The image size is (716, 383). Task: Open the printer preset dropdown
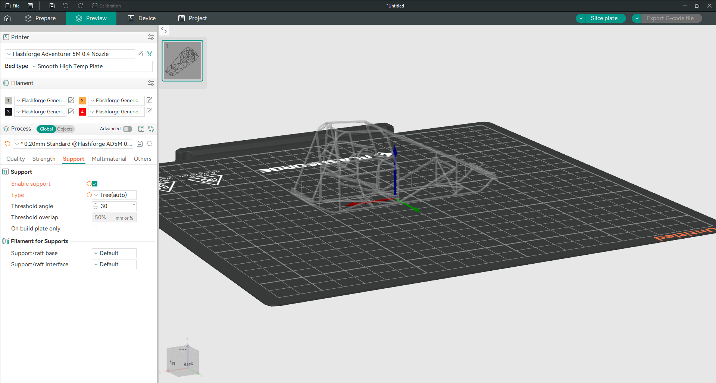70,54
